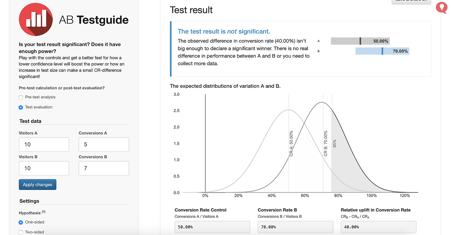Click the Hypothesis help question mark
This screenshot has height=235, width=451.
pyautogui.click(x=44, y=212)
